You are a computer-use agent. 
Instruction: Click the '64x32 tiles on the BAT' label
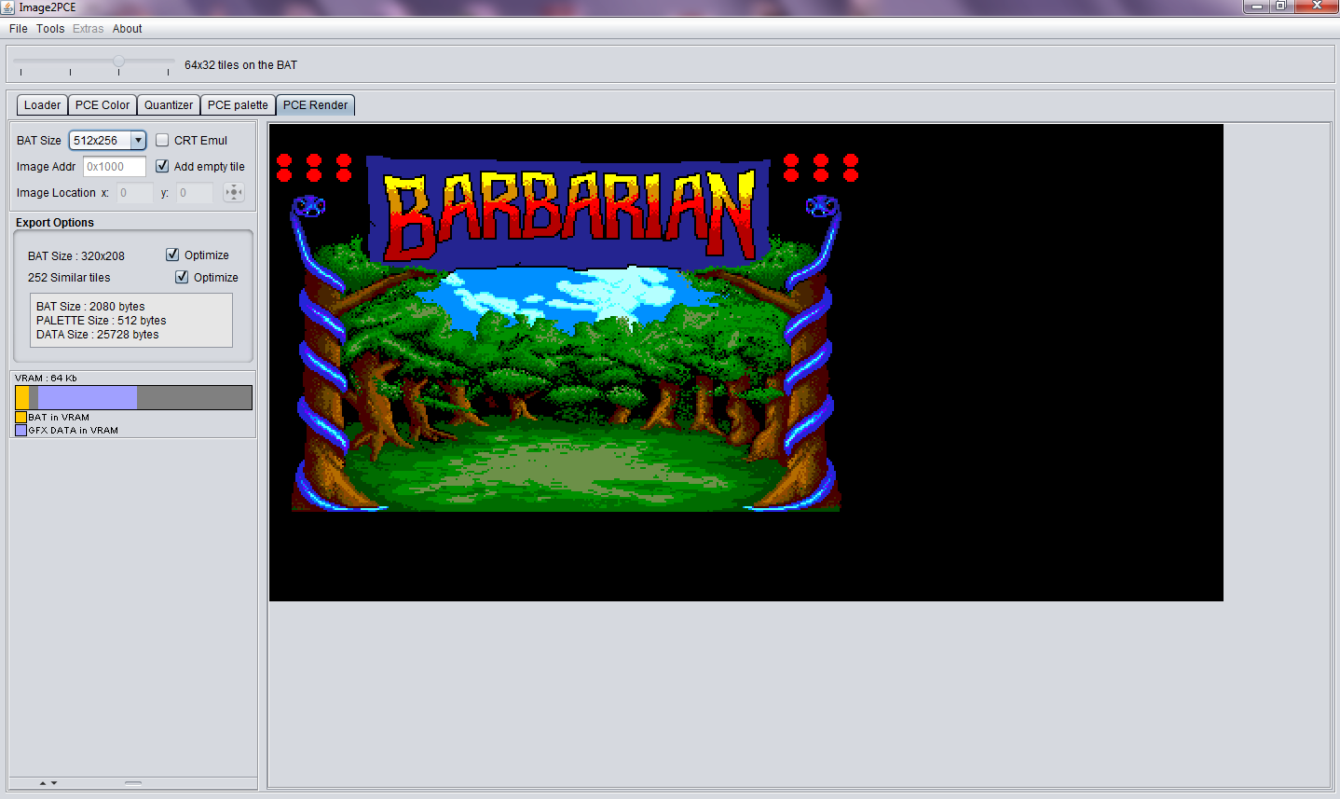pyautogui.click(x=240, y=65)
